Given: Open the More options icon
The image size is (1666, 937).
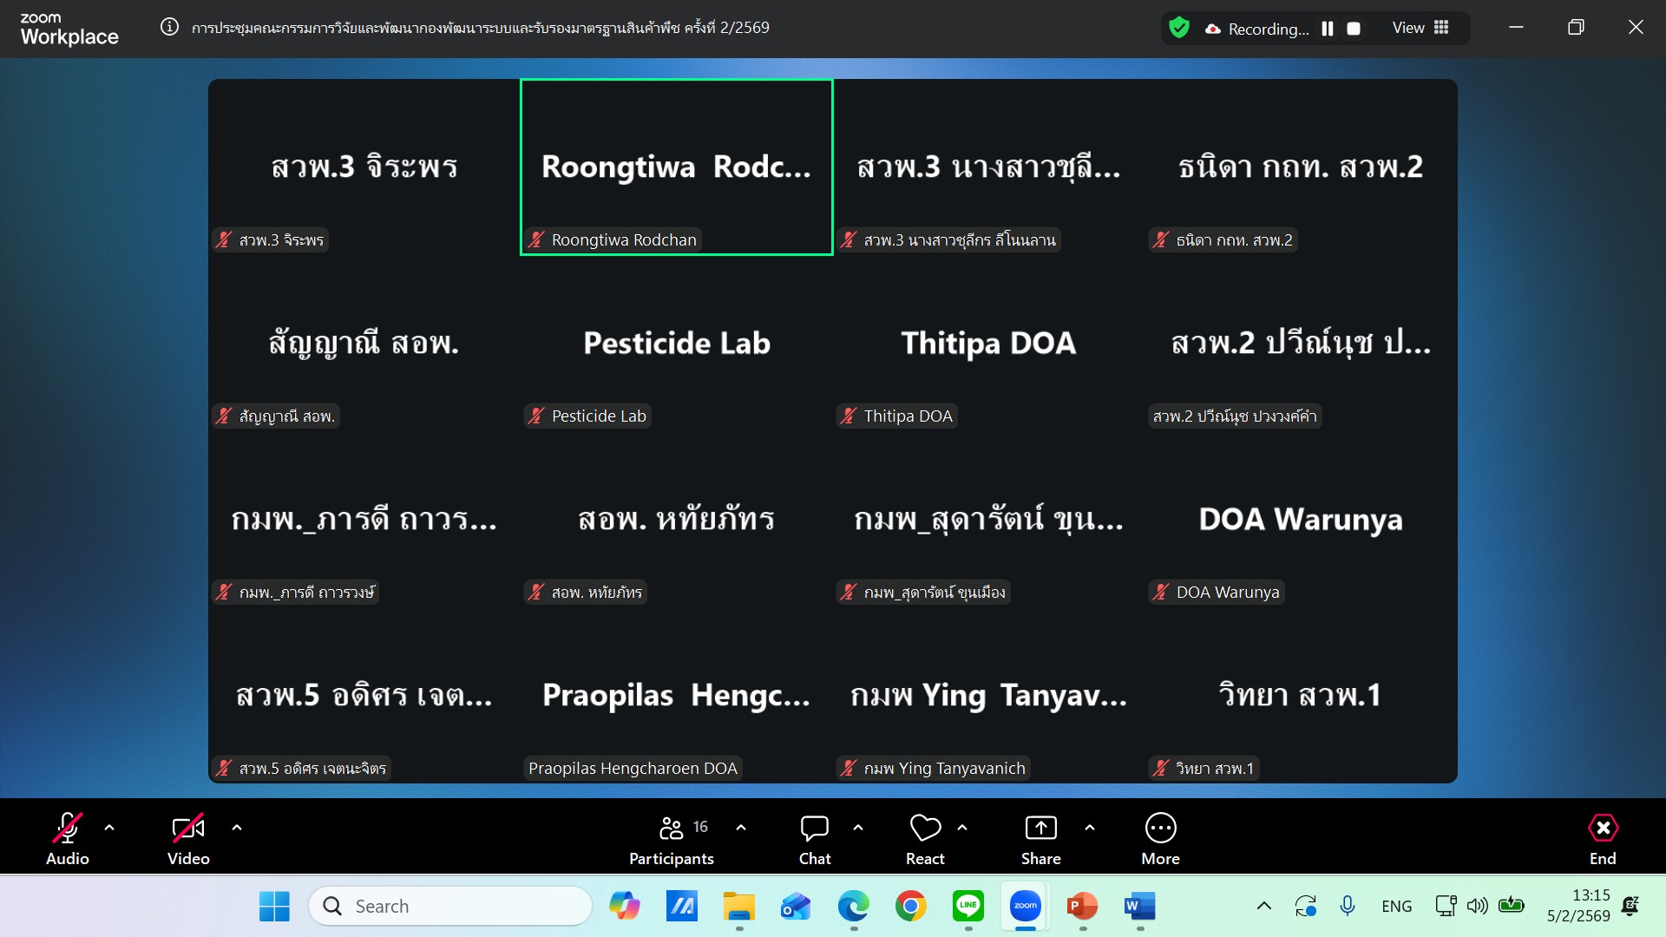Looking at the screenshot, I should coord(1160,829).
